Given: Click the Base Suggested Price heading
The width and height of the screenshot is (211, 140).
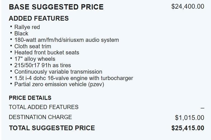Looking at the screenshot, I should 56,7.
